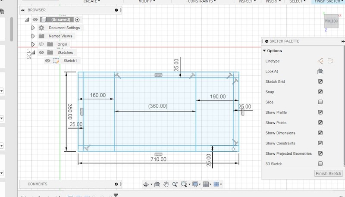
Task: Open the Viewports dropdown arrow
Action: (x=221, y=184)
